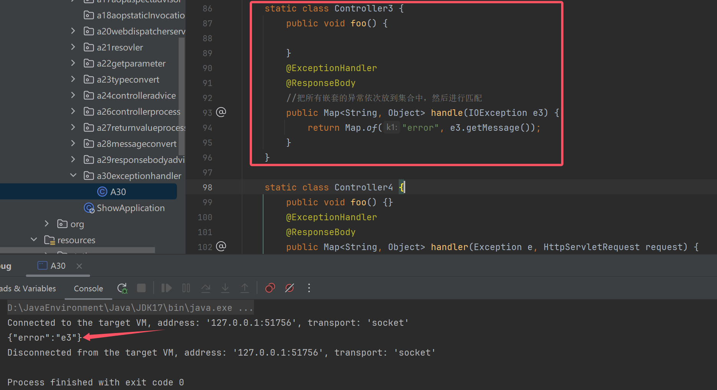717x390 pixels.
Task: Click Step Out icon
Action: (x=245, y=288)
